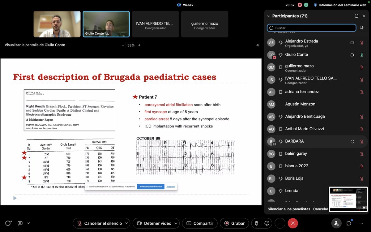Click Información del seminario web

340,5
